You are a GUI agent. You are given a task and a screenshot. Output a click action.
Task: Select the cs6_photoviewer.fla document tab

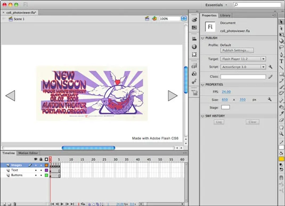pyautogui.click(x=21, y=13)
